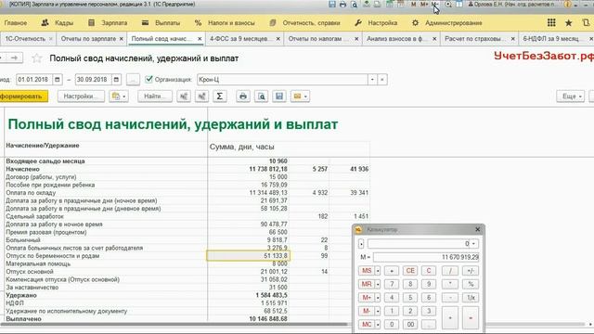The image size is (594, 334).
Task: Clear the Организация field with x
Action: tap(381, 80)
